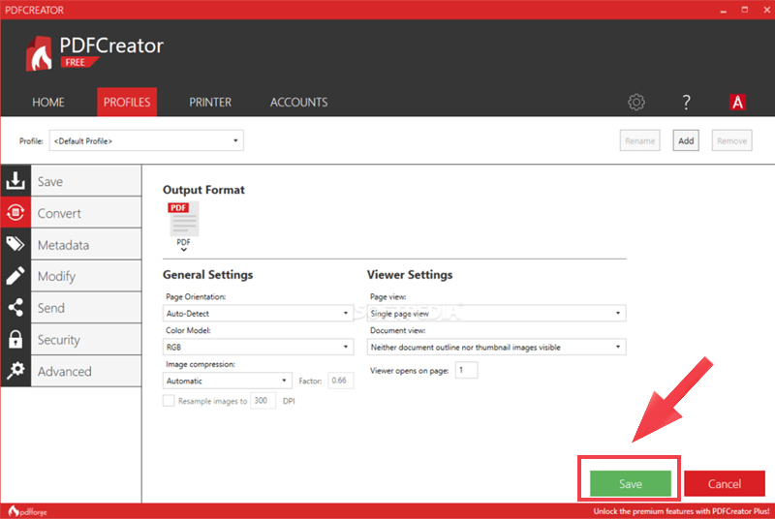Click the Security padlock icon
Screen dimensions: 775x519
click(15, 339)
